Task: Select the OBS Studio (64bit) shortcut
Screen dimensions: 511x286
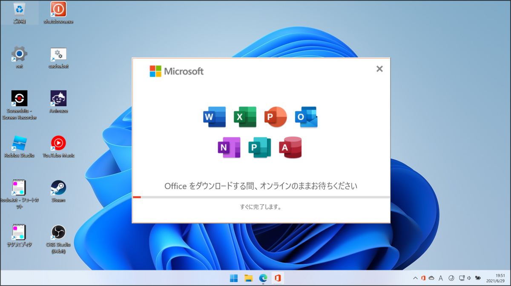Action: [58, 239]
